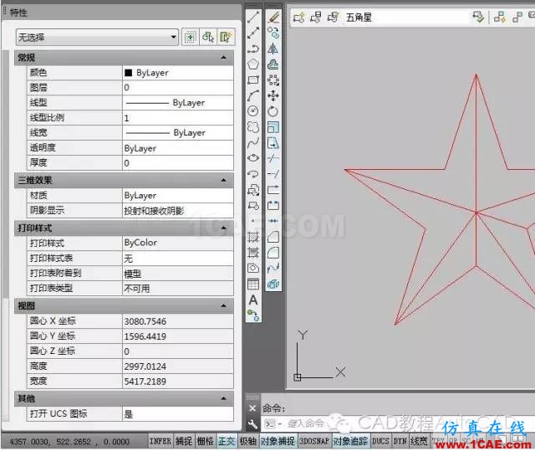Image resolution: width=535 pixels, height=451 pixels.
Task: Click the 颜色 ByLayer color swatch
Action: 128,73
